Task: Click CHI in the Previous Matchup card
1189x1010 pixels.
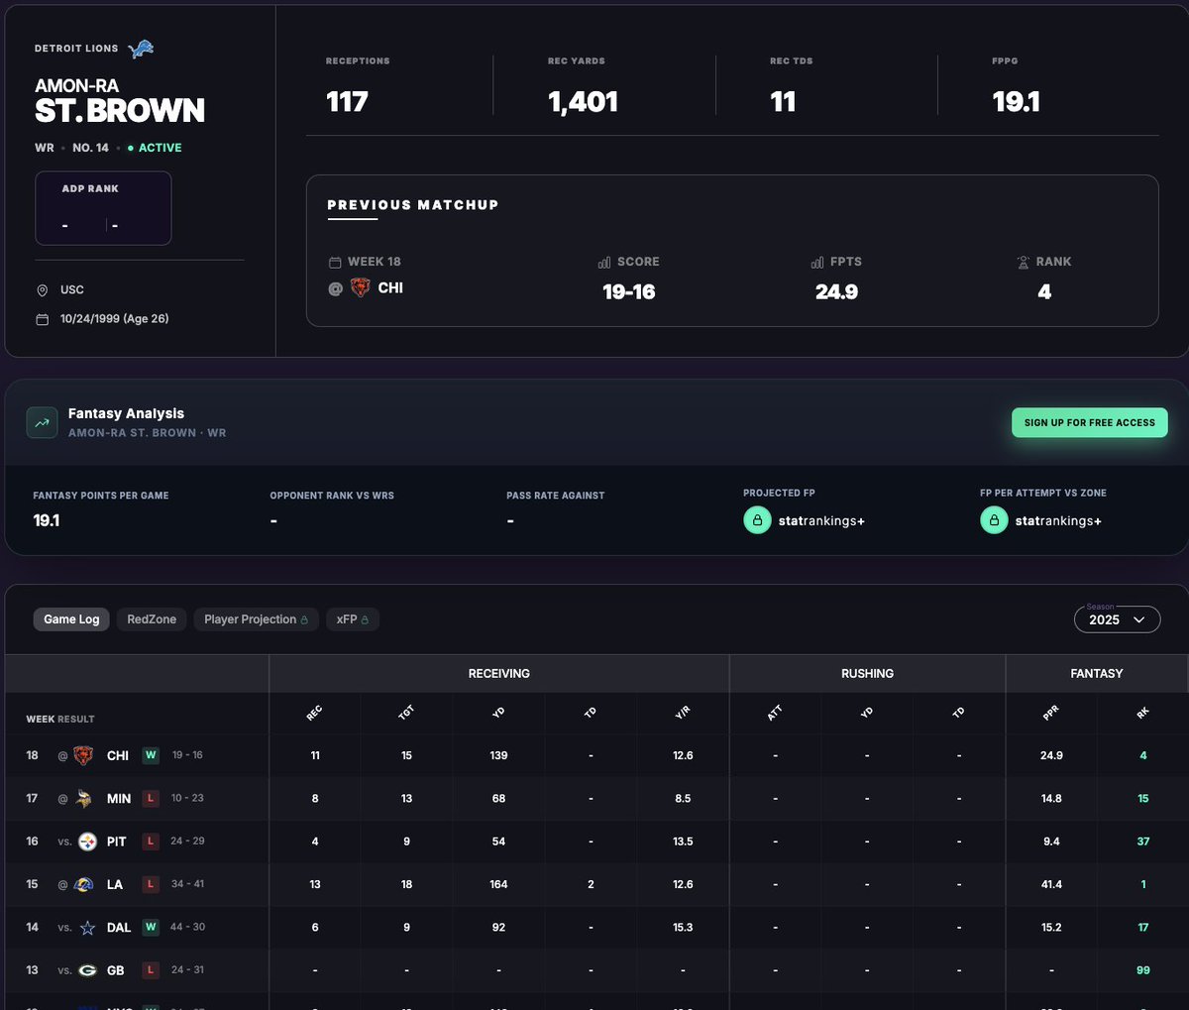Action: [x=390, y=288]
